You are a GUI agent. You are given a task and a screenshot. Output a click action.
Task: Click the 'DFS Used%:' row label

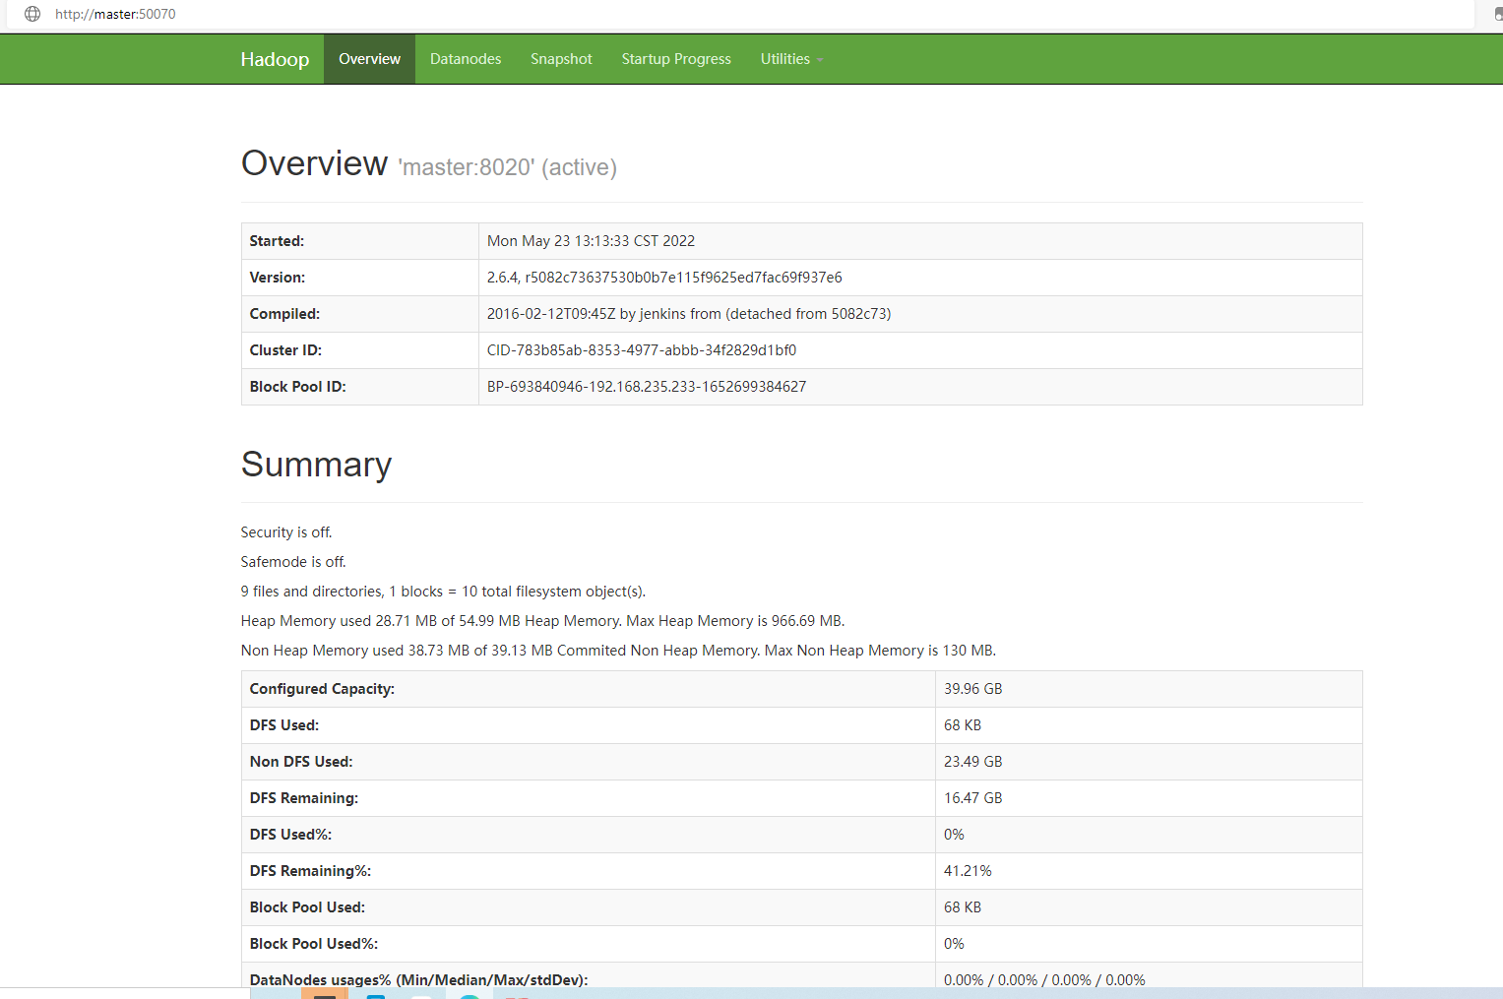[290, 835]
